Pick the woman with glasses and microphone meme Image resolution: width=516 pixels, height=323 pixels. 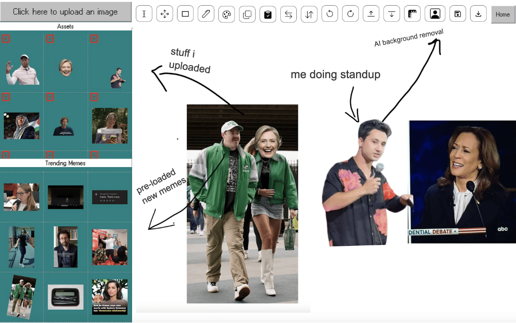coord(21,197)
